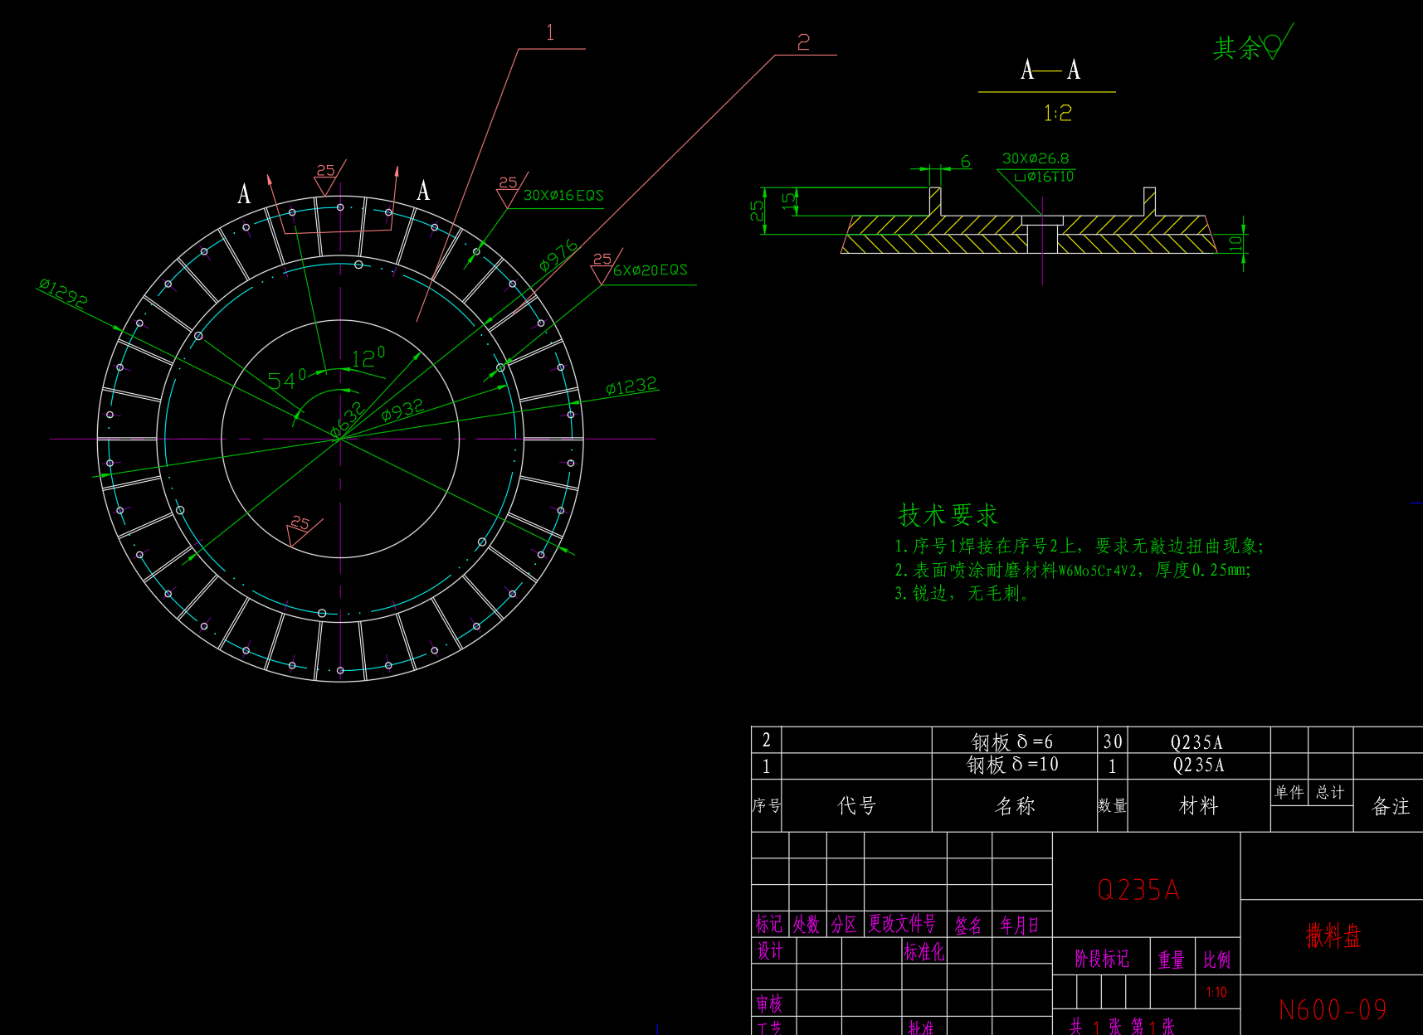Click the 标准化 label

coord(924,952)
